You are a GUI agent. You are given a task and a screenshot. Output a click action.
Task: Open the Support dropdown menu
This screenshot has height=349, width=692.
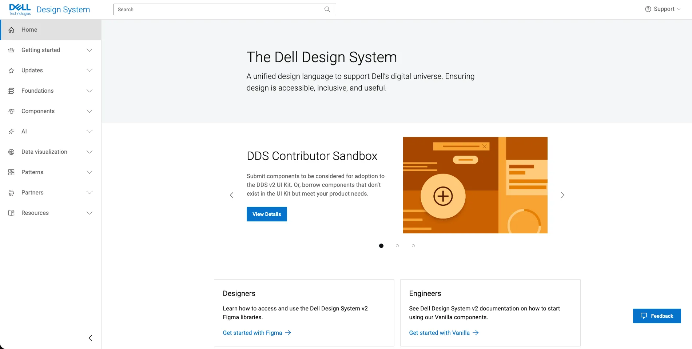pos(663,9)
